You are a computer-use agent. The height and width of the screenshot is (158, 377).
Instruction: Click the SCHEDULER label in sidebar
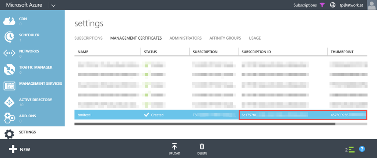(29, 35)
